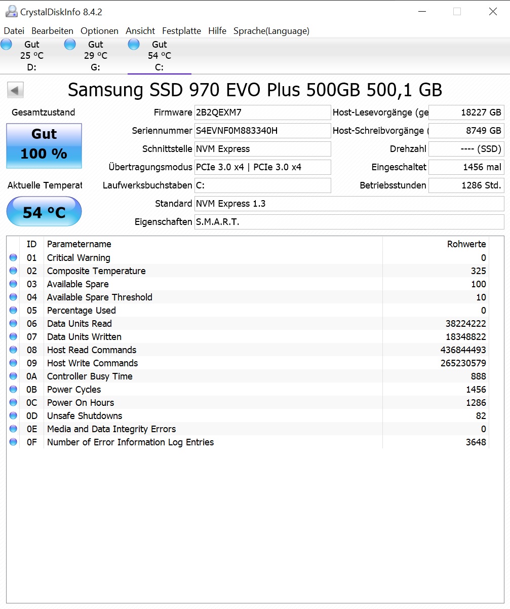The image size is (510, 609).
Task: Open the Hilfe menu
Action: point(217,31)
